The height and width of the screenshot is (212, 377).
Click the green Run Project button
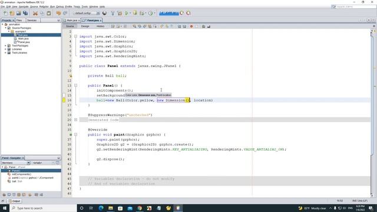pyautogui.click(x=127, y=13)
